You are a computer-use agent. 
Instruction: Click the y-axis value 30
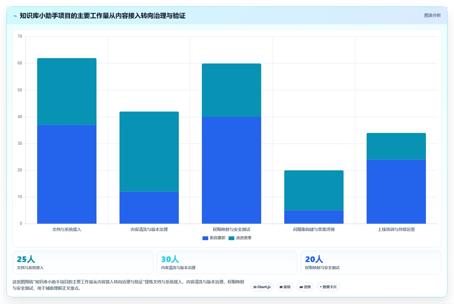[x=20, y=144]
